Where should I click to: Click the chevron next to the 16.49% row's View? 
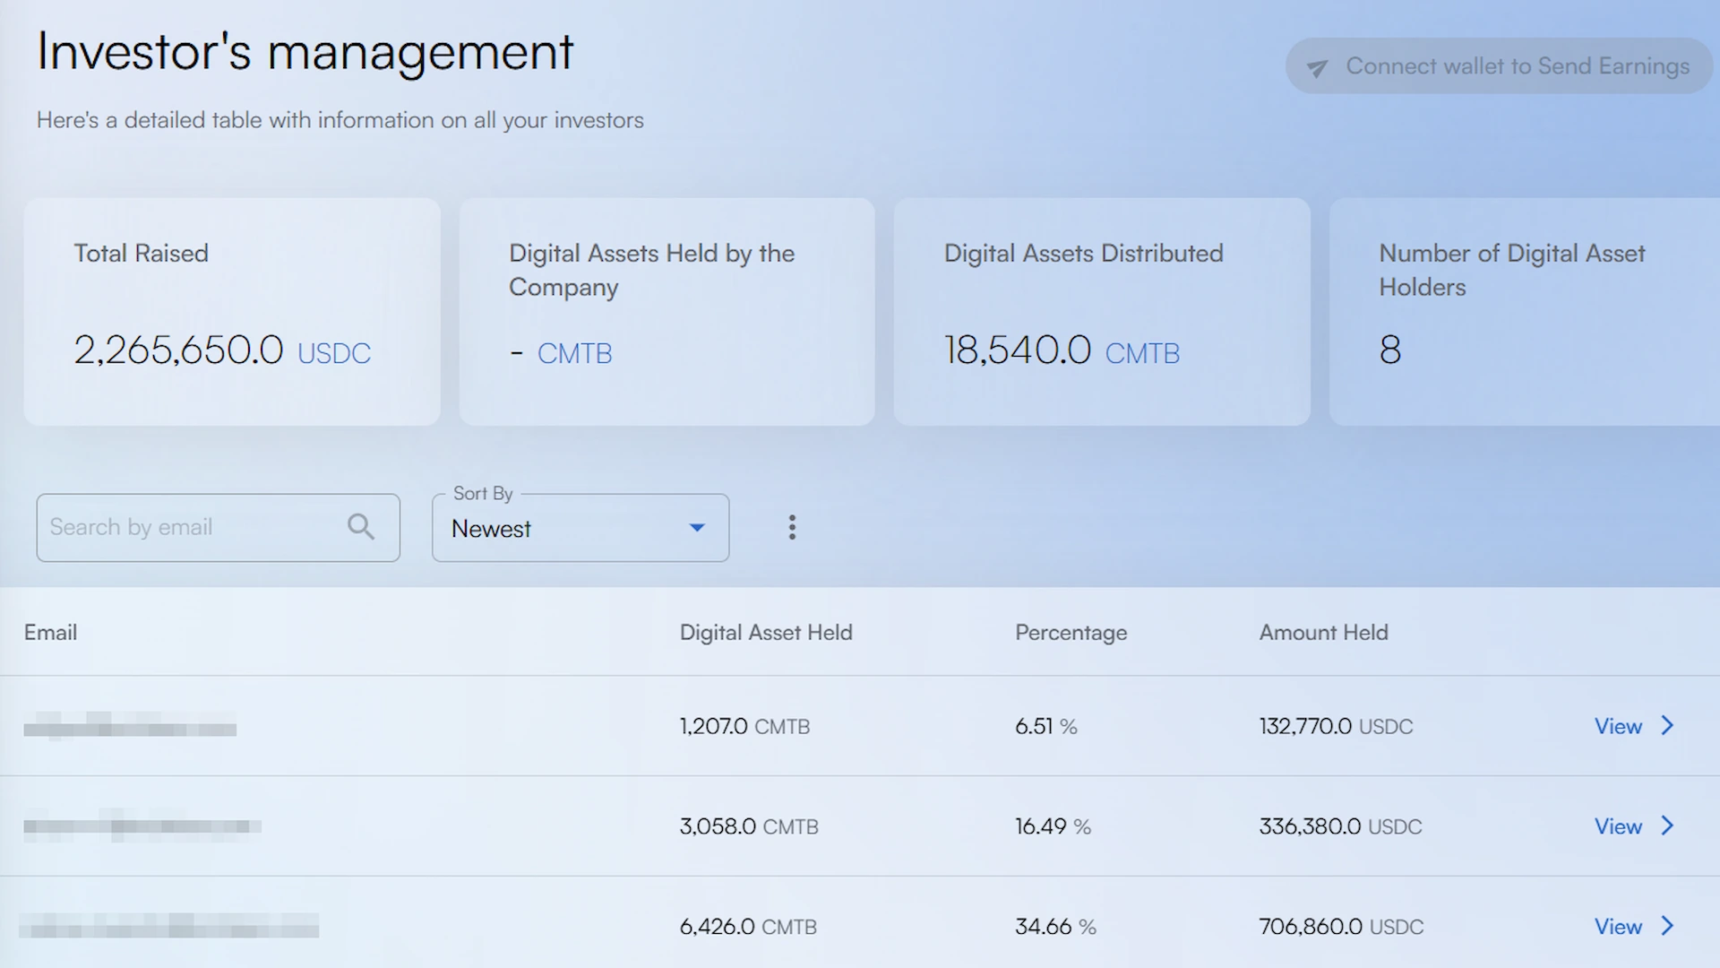click(1666, 826)
